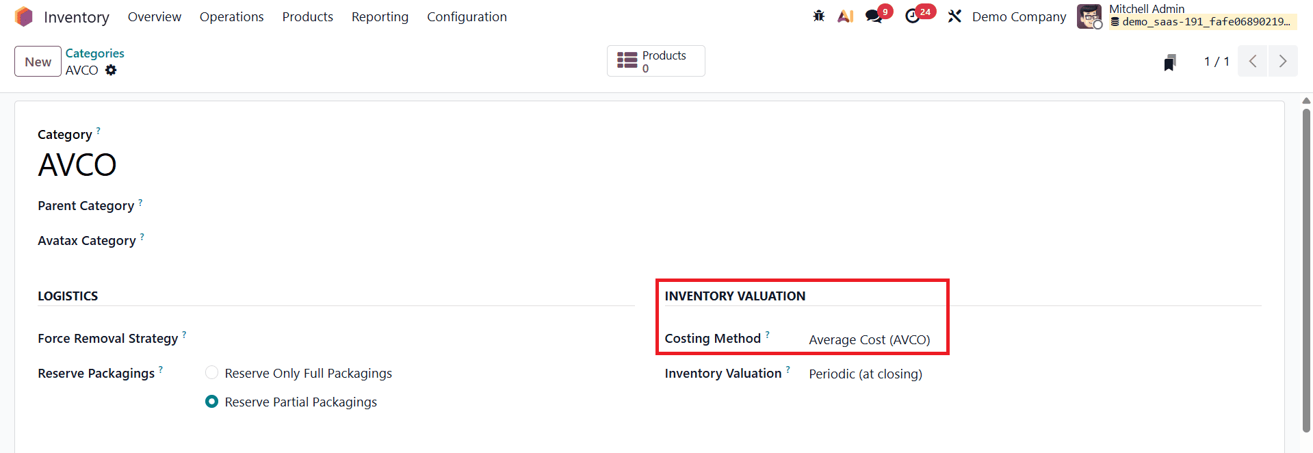The height and width of the screenshot is (453, 1313).
Task: Open the Force Removal Strategy selector
Action: (x=274, y=337)
